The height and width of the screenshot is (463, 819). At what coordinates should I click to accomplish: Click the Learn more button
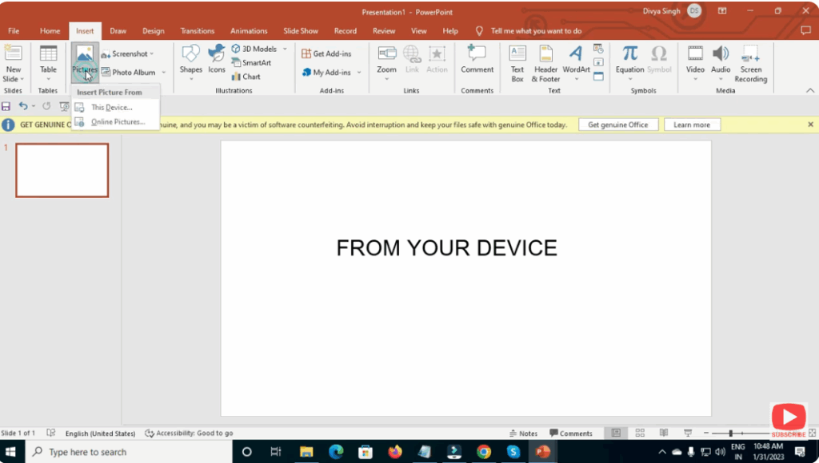pos(692,125)
